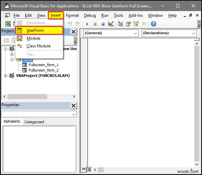Open the Help menu
202x175 pixels.
point(172,15)
